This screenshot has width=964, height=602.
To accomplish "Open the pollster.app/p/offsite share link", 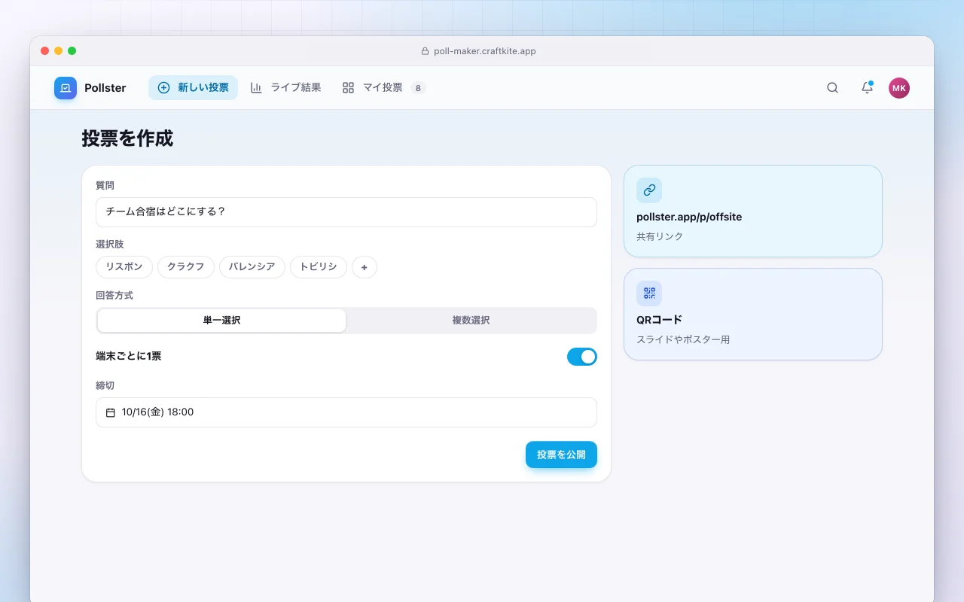I will [689, 217].
